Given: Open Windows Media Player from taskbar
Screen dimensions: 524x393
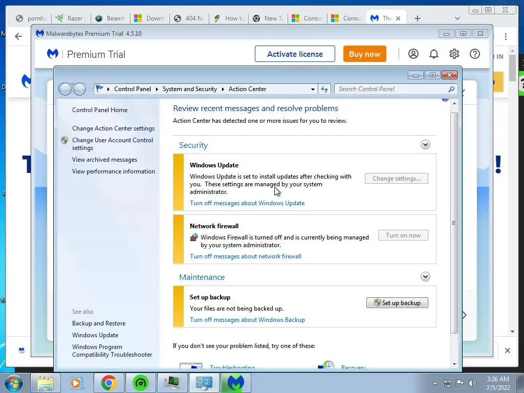Looking at the screenshot, I should tap(77, 383).
